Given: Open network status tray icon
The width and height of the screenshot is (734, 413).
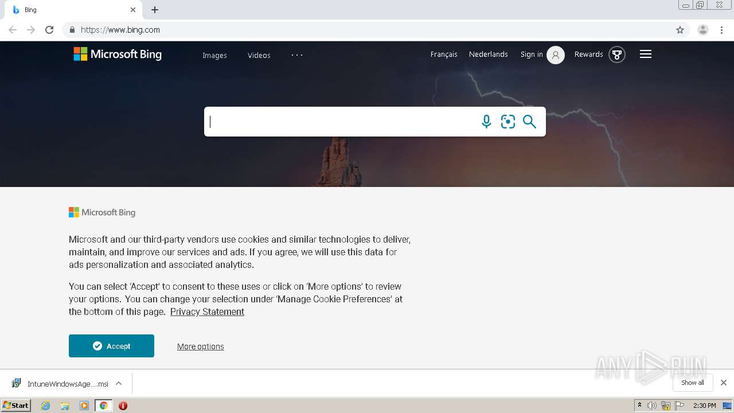Looking at the screenshot, I should (666, 406).
